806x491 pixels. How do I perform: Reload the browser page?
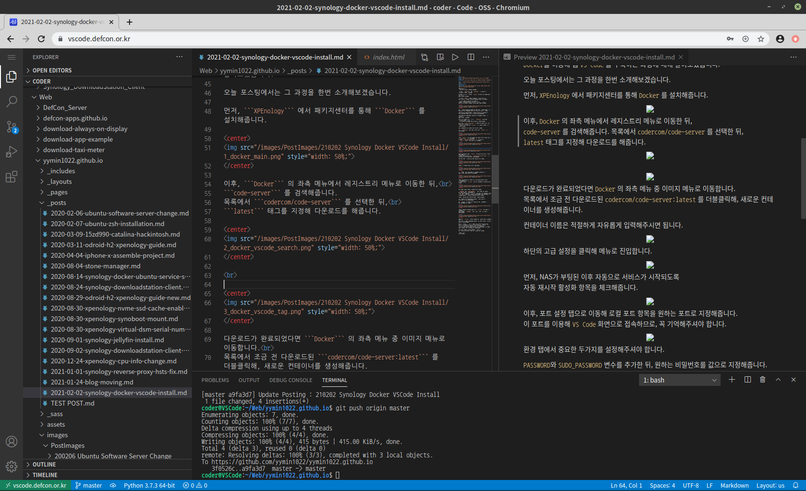click(x=41, y=39)
